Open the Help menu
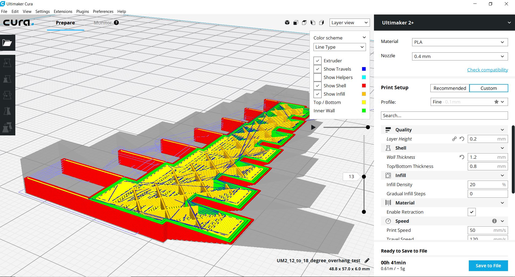This screenshot has height=277, width=515. click(x=121, y=12)
